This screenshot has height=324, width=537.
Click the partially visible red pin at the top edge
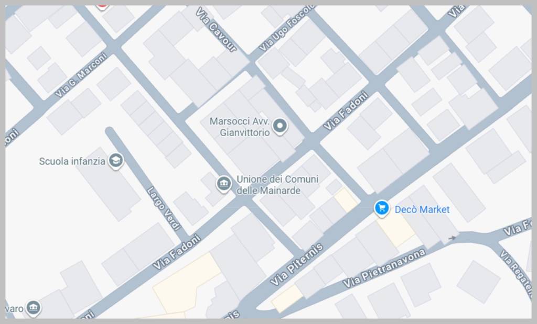[102, 6]
